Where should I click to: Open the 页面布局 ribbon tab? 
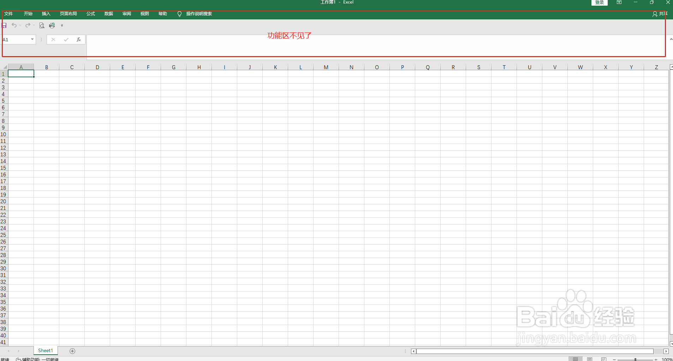[69, 14]
